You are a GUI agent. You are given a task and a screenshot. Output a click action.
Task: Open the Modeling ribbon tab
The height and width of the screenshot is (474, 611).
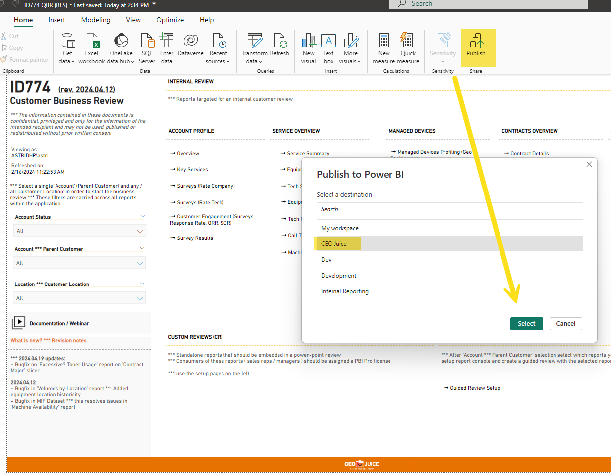[96, 20]
